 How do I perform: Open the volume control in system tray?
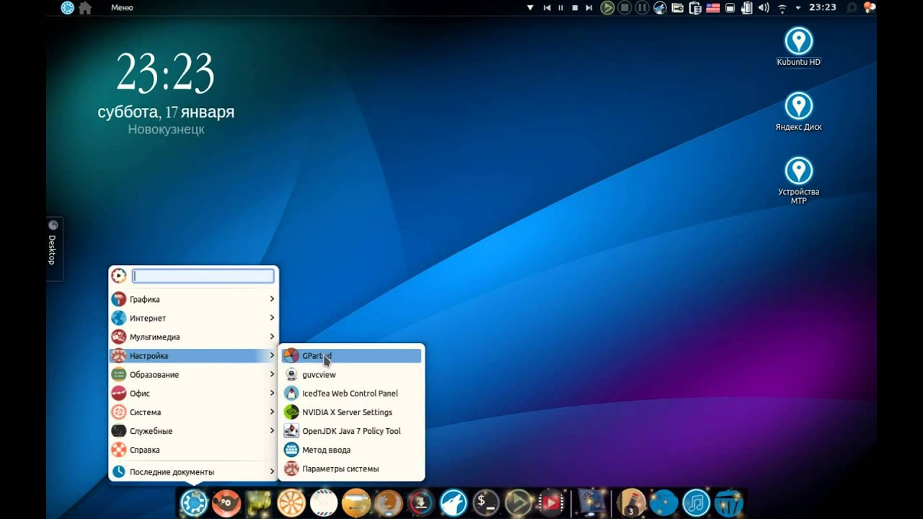click(x=764, y=8)
